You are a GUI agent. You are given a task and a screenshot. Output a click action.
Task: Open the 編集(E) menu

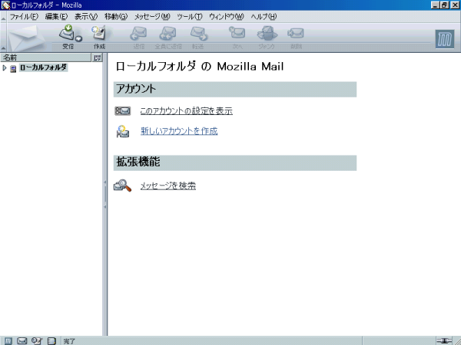pos(56,17)
